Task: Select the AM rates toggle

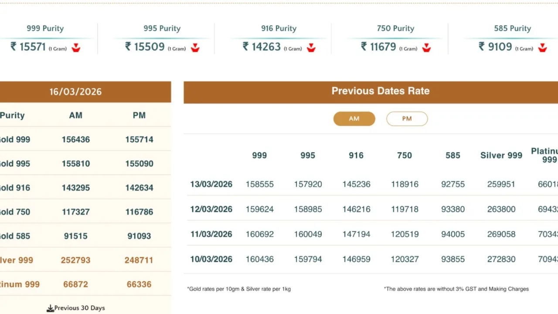Action: point(354,119)
